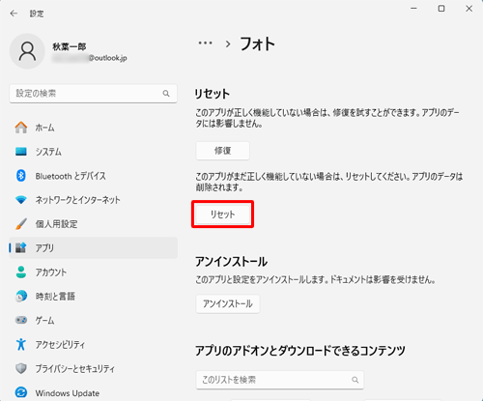Click the アンインストール button
The height and width of the screenshot is (401, 483).
(x=228, y=303)
